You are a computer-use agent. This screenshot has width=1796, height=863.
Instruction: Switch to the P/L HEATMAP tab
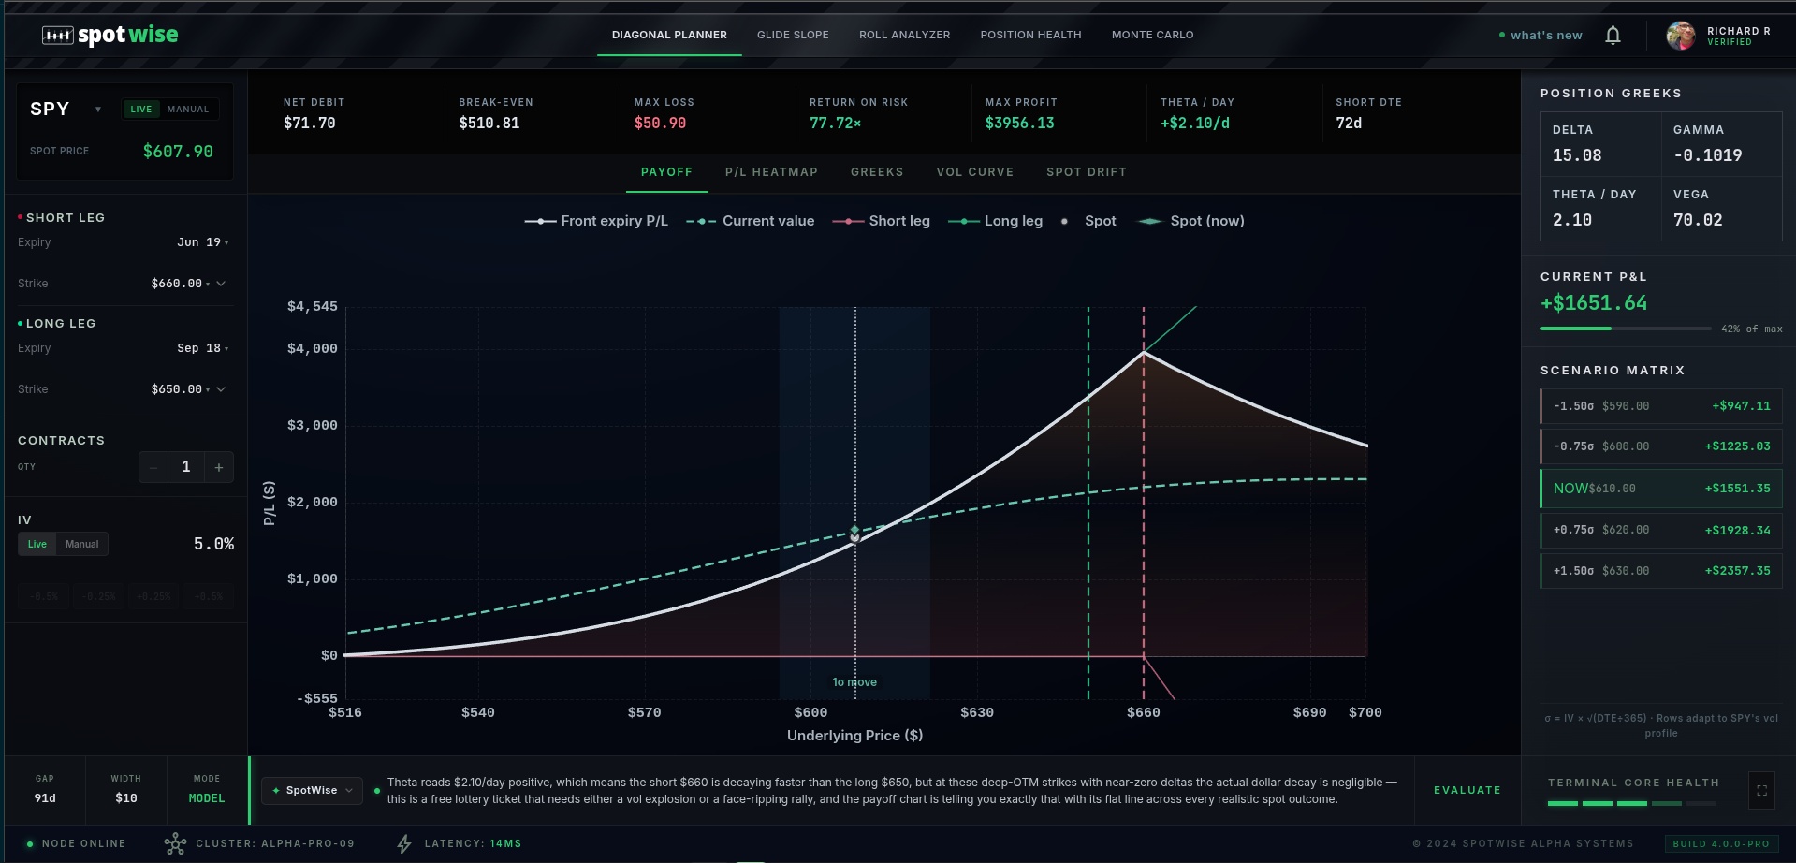[771, 172]
